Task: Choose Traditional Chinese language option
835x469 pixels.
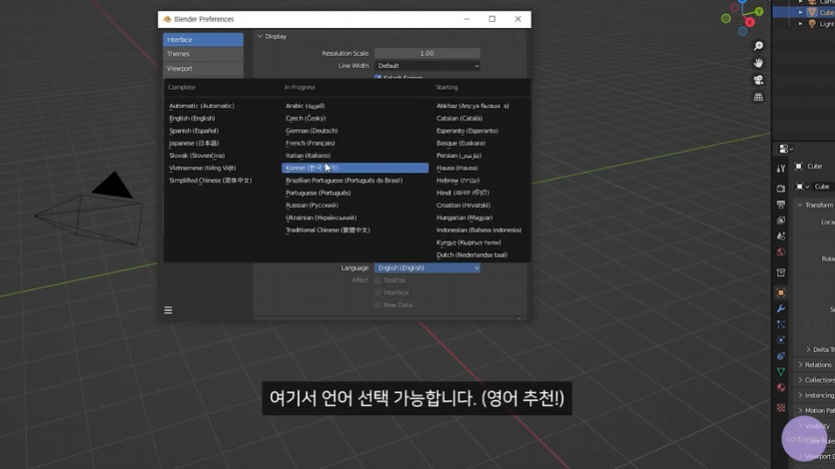Action: pyautogui.click(x=328, y=231)
